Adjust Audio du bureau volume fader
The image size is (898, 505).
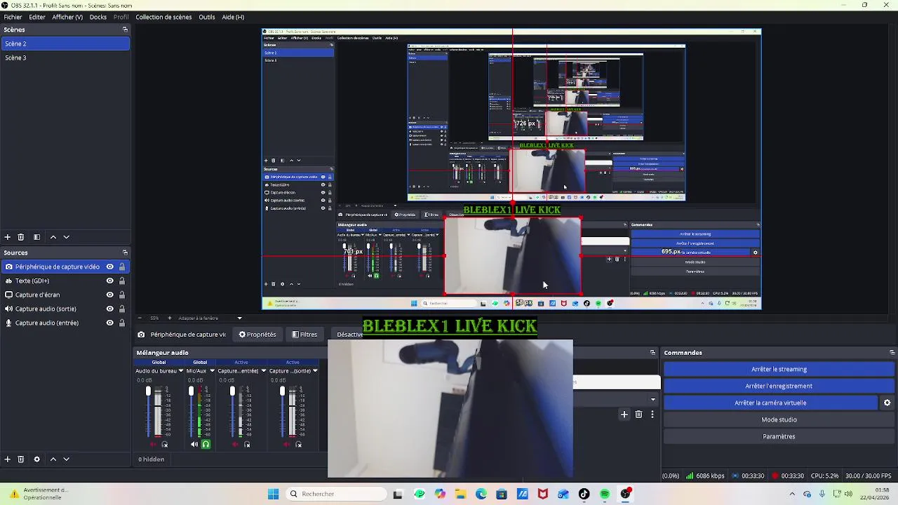click(x=148, y=391)
